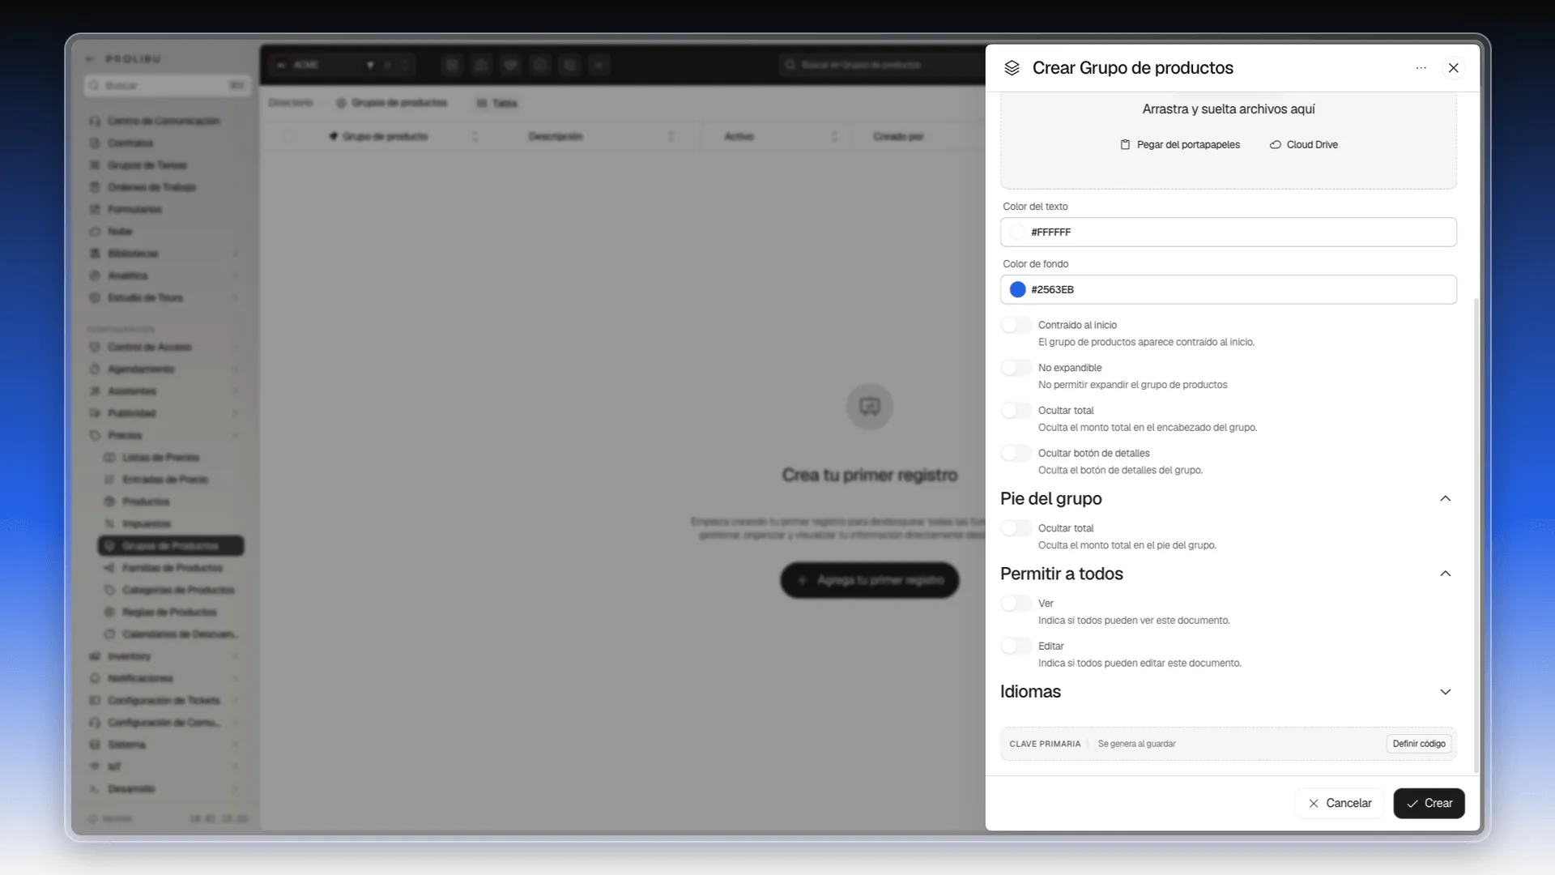1555x875 pixels.
Task: Open the white text color swatch
Action: pyautogui.click(x=1017, y=232)
